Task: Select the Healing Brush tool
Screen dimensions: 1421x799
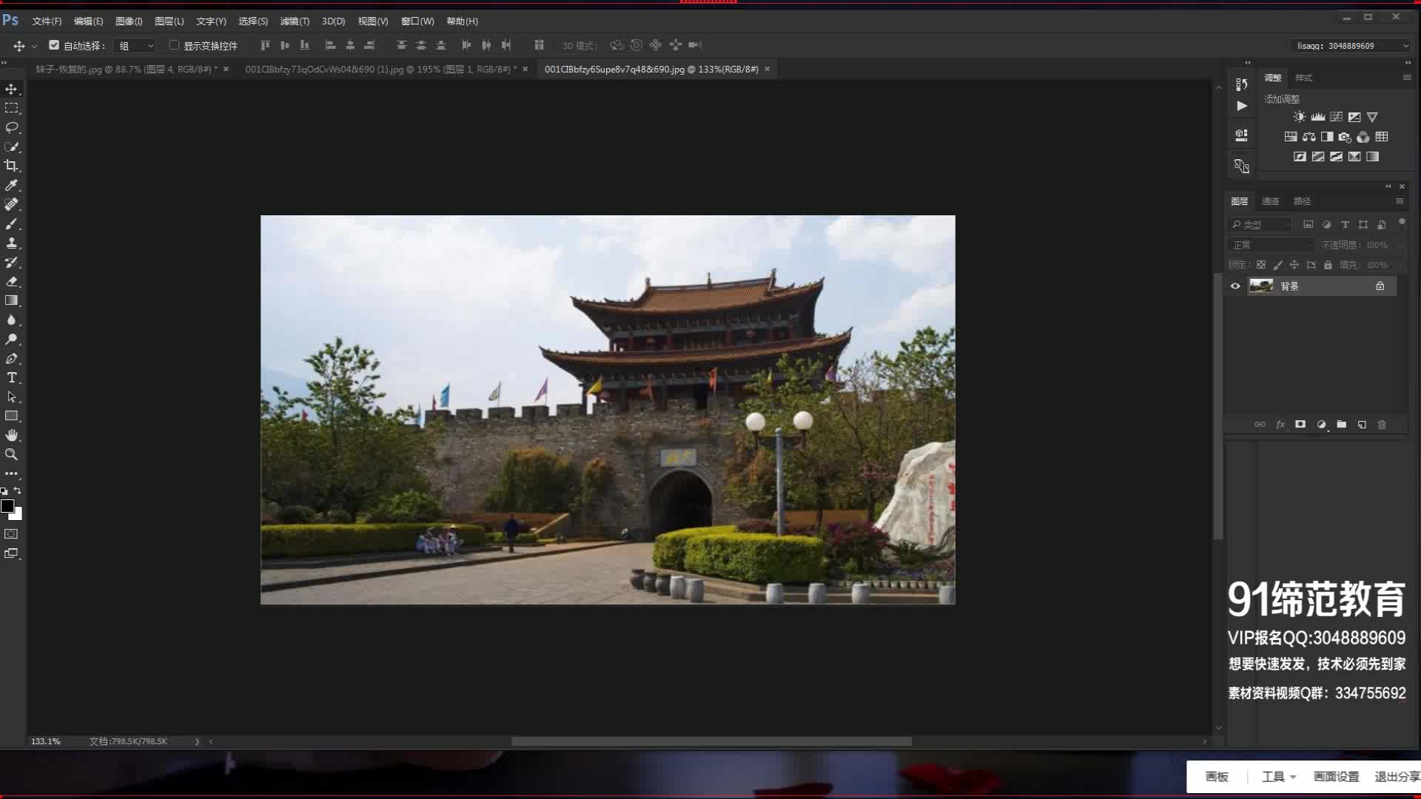Action: point(11,204)
